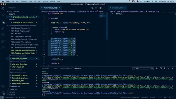Screen dimensions: 176x99
Task: Open character_io_write.c in the file tree
Action: click(x=20, y=64)
